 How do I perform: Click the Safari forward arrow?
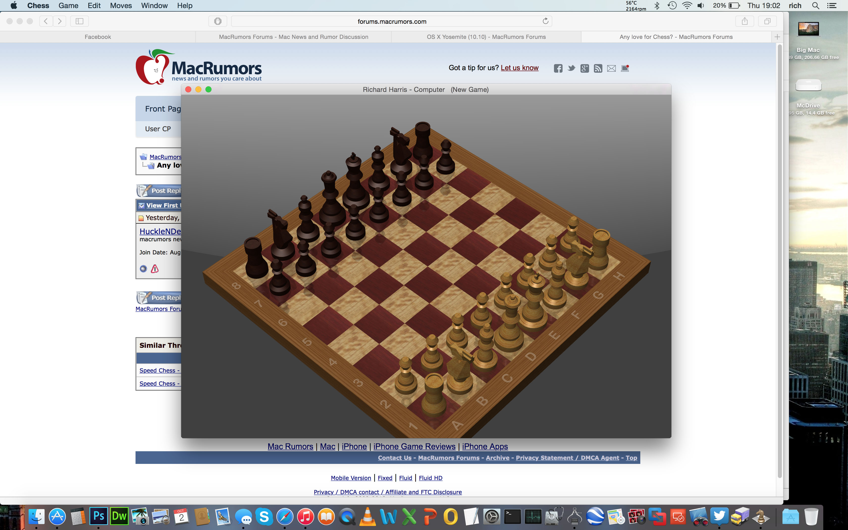click(x=60, y=21)
